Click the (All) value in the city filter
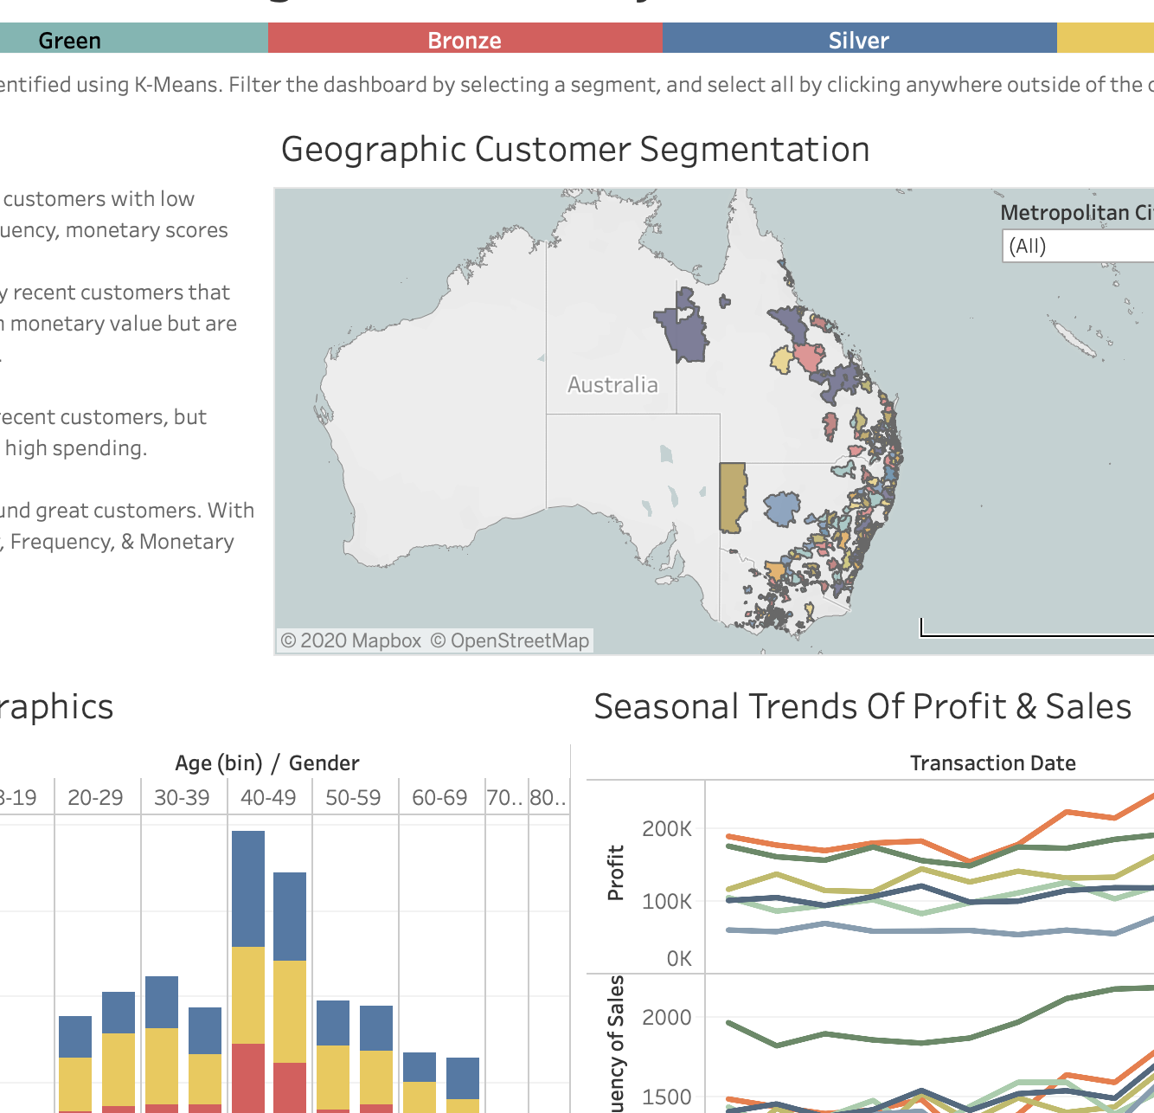Screen dimensions: 1154x1113 pos(1029,247)
